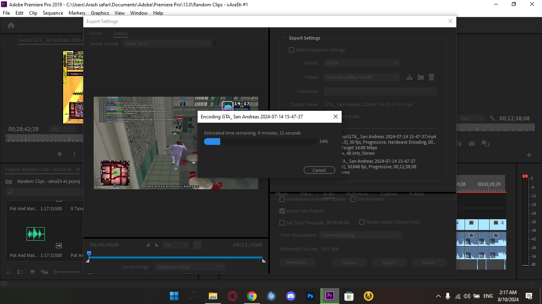Click the Comments input field
Image resolution: width=542 pixels, height=304 pixels.
380,91
